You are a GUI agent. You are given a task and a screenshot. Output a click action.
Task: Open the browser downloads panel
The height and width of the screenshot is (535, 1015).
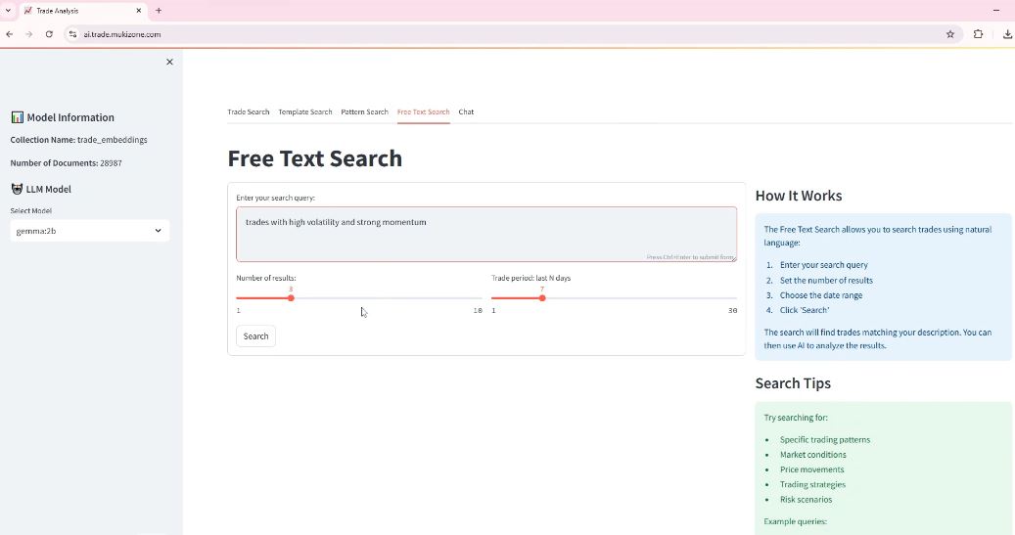click(1007, 34)
